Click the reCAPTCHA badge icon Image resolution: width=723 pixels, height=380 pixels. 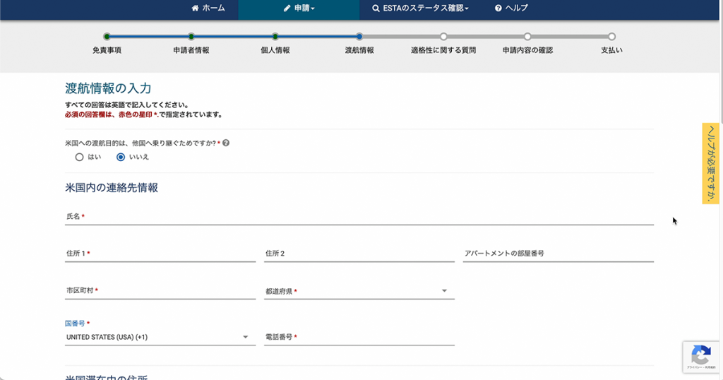click(700, 355)
